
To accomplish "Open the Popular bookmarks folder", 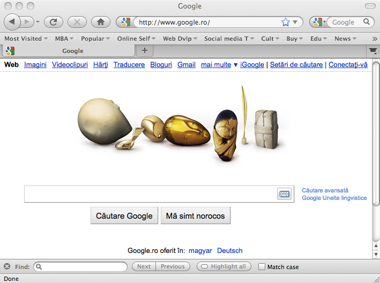I will click(x=95, y=39).
